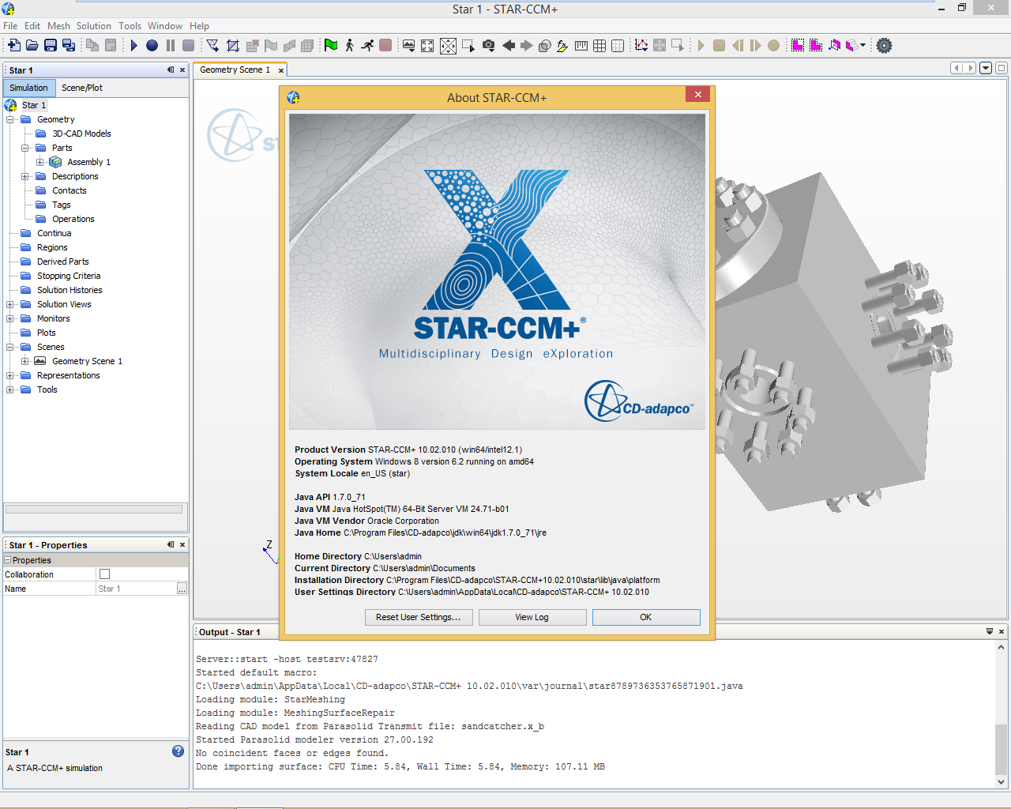Close the Geometry Scene 1 tab
This screenshot has width=1011, height=809.
(280, 70)
